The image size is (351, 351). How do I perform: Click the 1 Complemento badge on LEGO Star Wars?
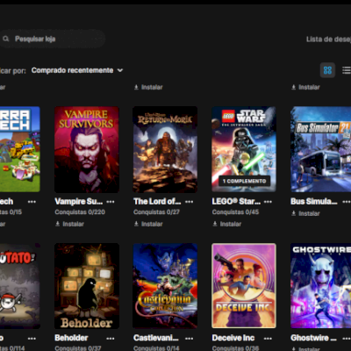pos(244,181)
